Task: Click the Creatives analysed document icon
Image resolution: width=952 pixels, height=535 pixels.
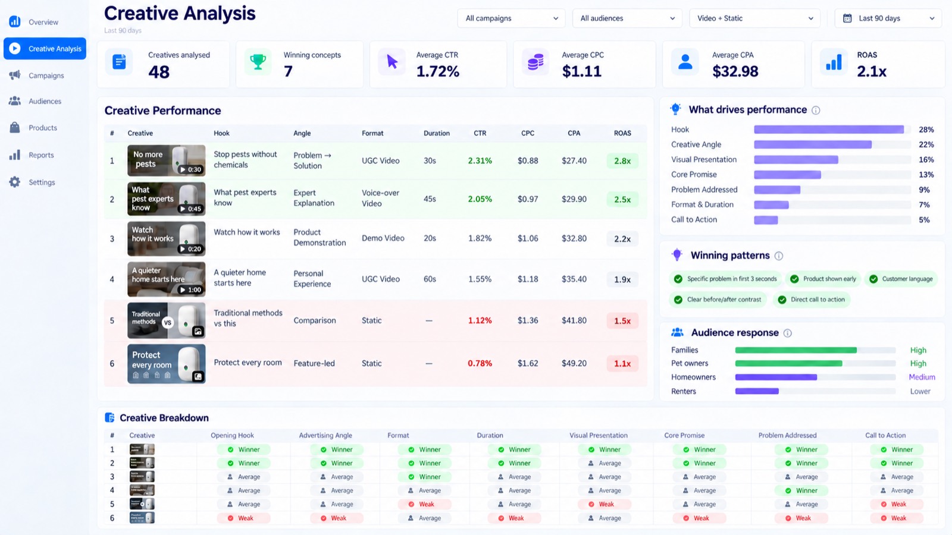Action: pos(119,62)
